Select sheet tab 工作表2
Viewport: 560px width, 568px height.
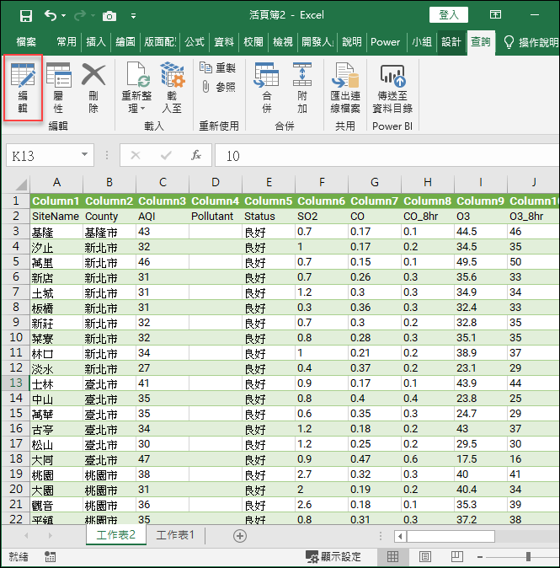click(x=116, y=535)
